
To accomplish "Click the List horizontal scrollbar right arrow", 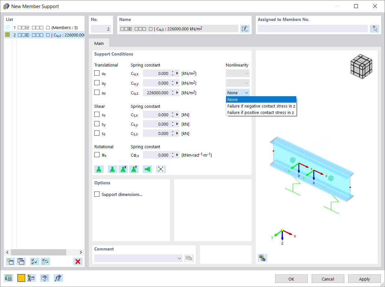I will (81, 252).
